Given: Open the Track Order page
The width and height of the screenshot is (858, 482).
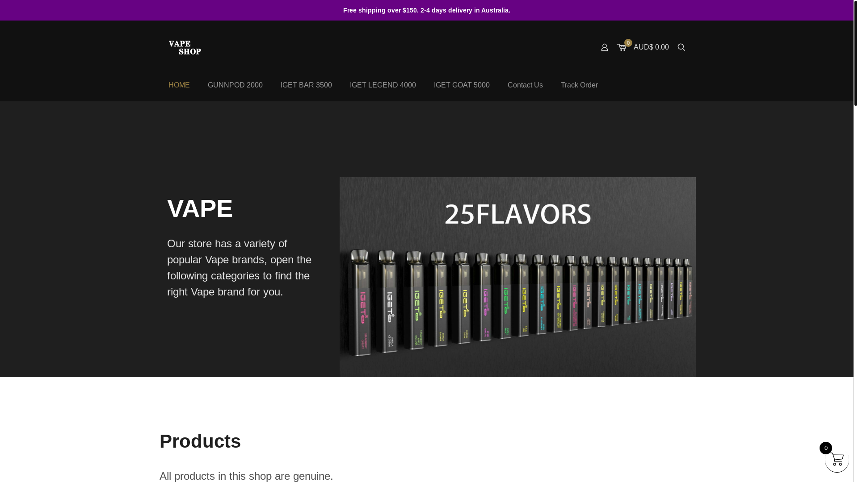Looking at the screenshot, I should pyautogui.click(x=579, y=85).
